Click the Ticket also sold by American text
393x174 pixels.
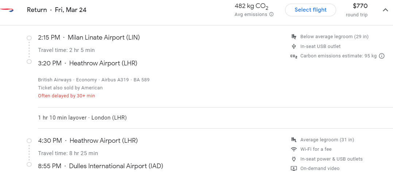pos(70,88)
